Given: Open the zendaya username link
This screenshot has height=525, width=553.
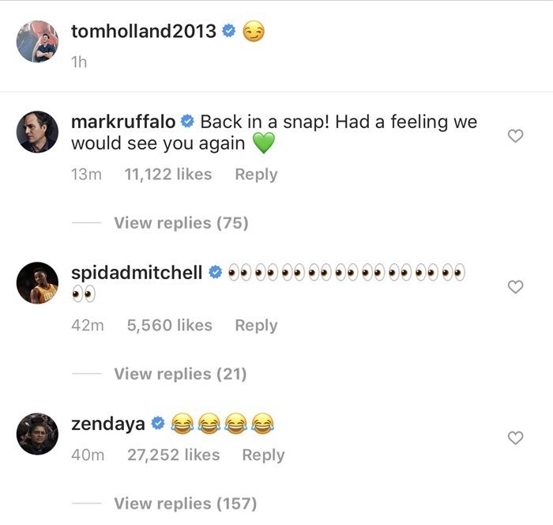Looking at the screenshot, I should click(x=108, y=424).
